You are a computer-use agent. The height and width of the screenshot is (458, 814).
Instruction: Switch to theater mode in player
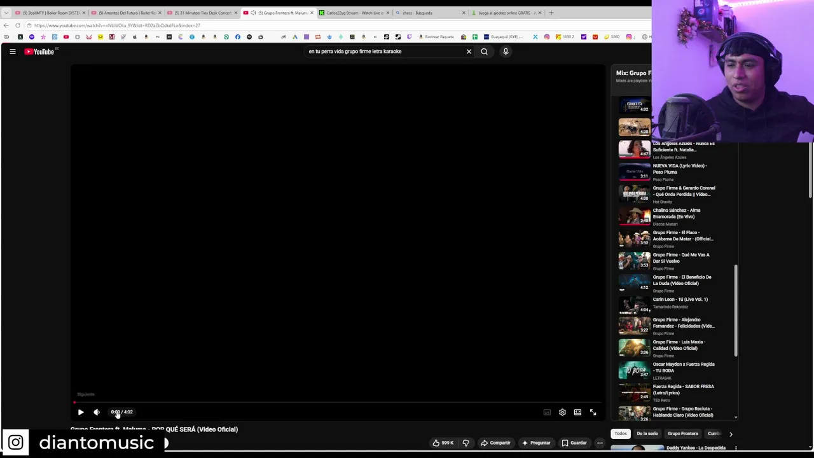tap(577, 412)
